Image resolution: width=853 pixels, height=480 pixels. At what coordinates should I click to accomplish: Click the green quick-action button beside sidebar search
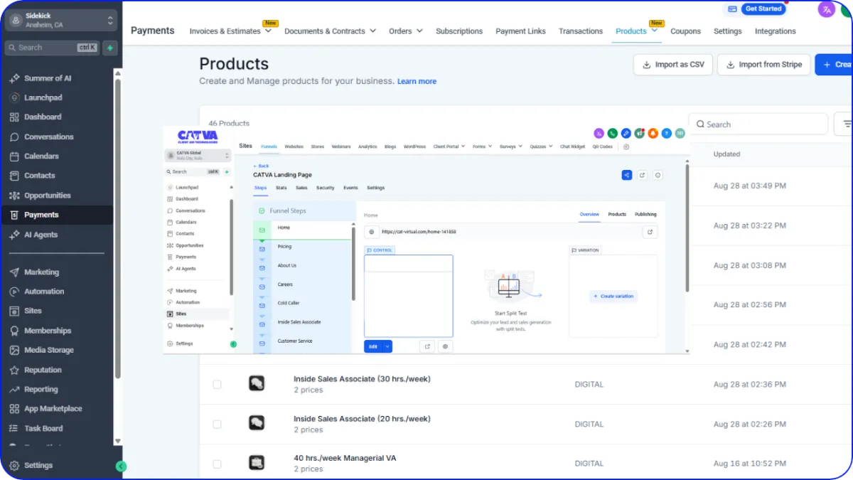[109, 48]
